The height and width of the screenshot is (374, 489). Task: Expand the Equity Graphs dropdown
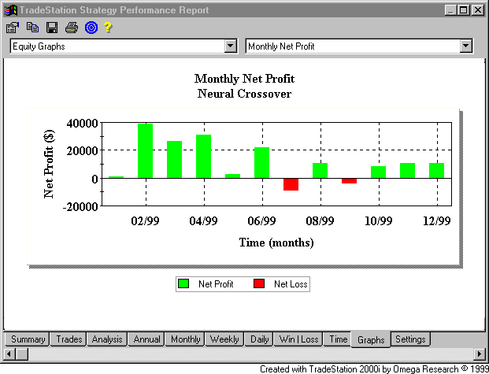click(230, 46)
